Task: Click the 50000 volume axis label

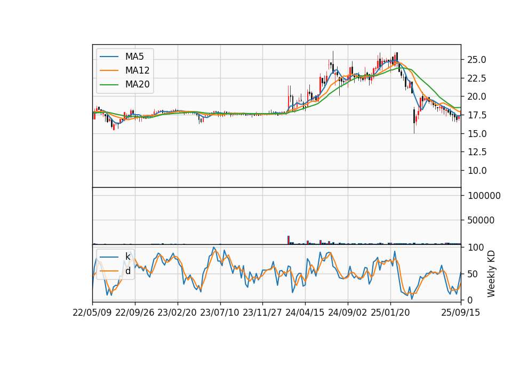Action: (481, 220)
